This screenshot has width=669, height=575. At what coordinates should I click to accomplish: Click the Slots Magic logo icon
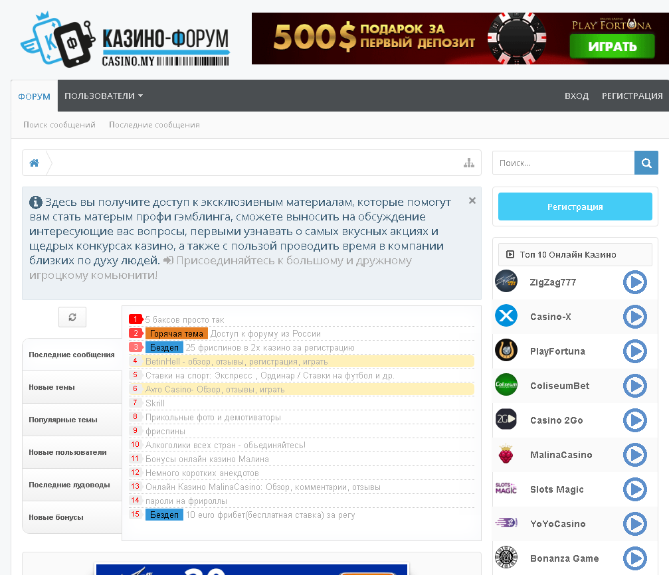[x=506, y=489]
